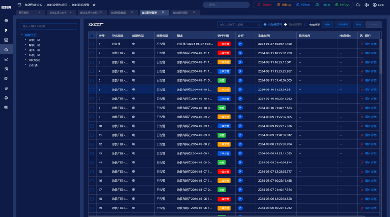Open the orange 报警(2) alarm bell counter

[x=284, y=5]
